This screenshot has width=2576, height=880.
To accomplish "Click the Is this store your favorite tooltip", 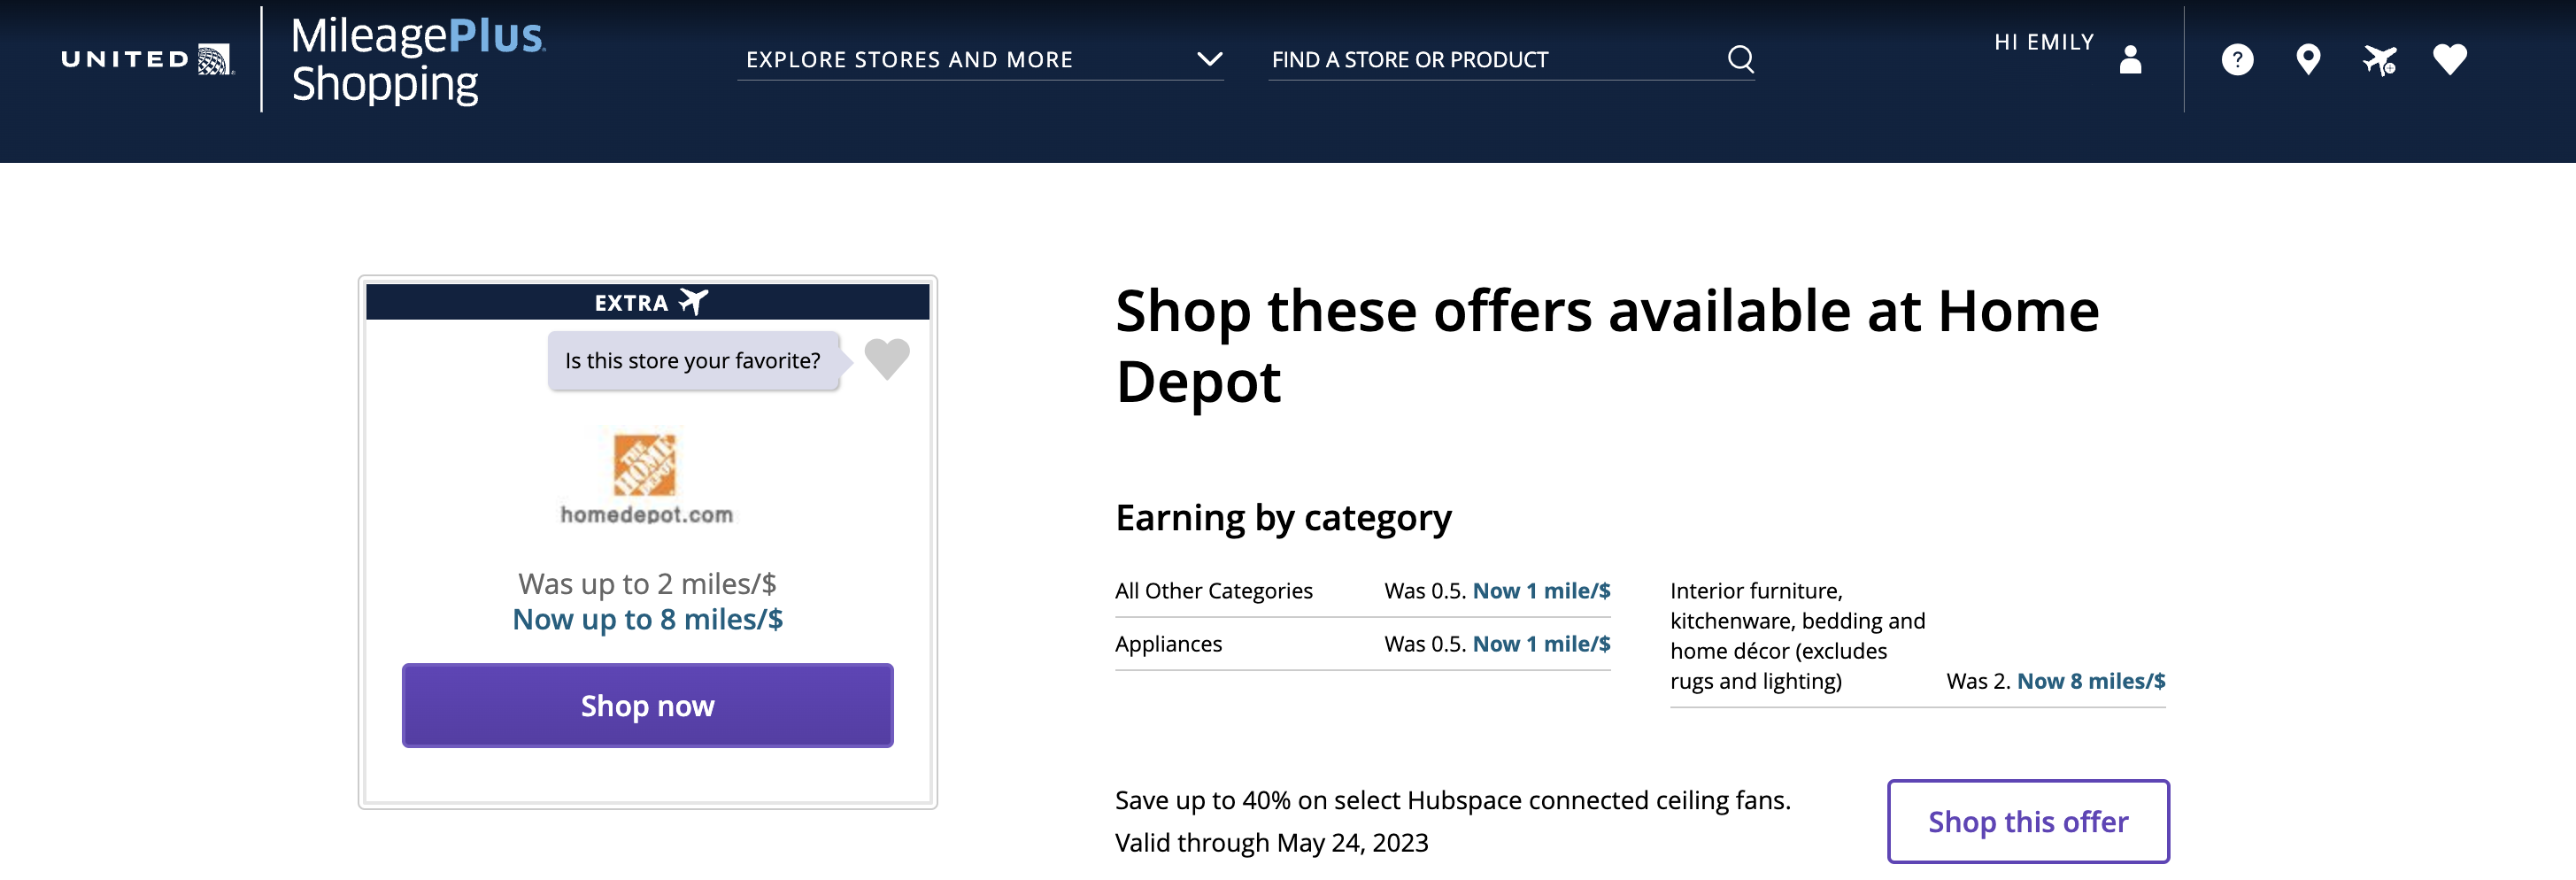I will (692, 361).
